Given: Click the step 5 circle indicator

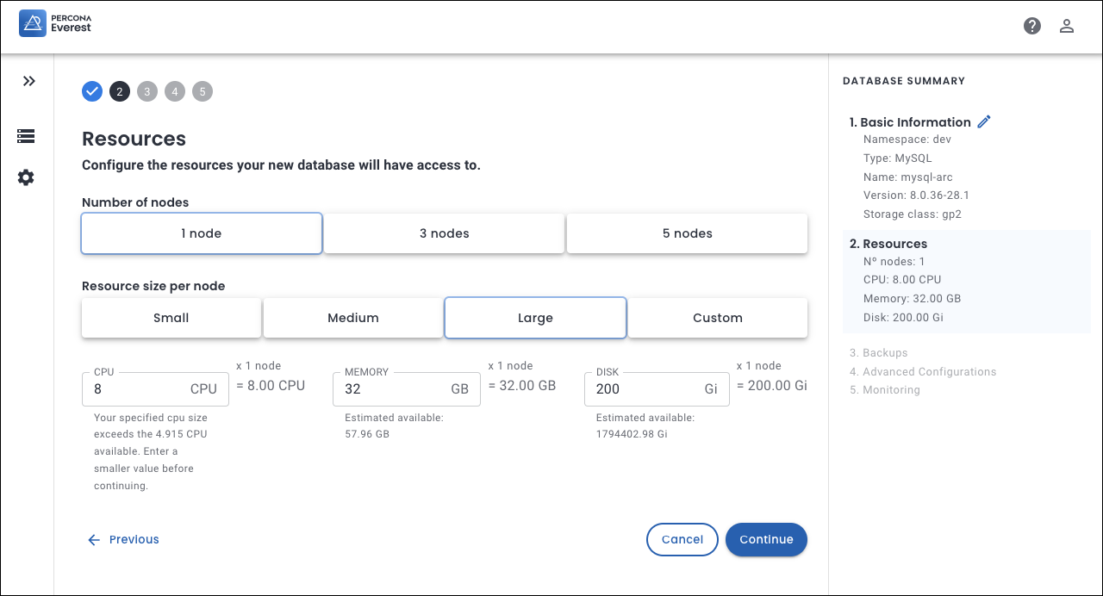Looking at the screenshot, I should [x=203, y=91].
